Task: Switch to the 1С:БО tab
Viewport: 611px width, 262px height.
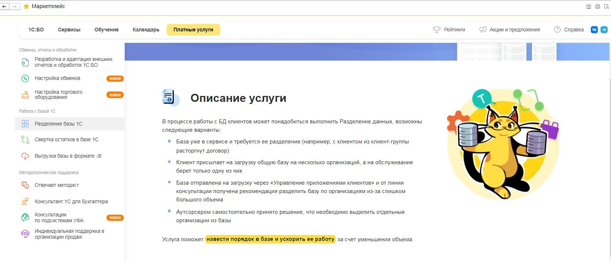Action: coord(36,30)
